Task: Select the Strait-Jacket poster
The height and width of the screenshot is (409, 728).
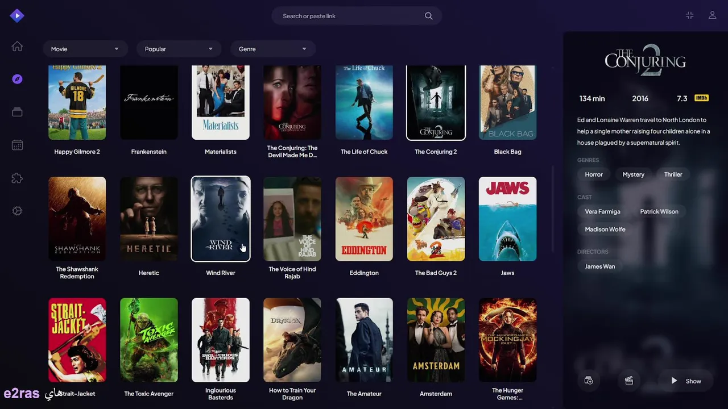Action: tap(77, 340)
